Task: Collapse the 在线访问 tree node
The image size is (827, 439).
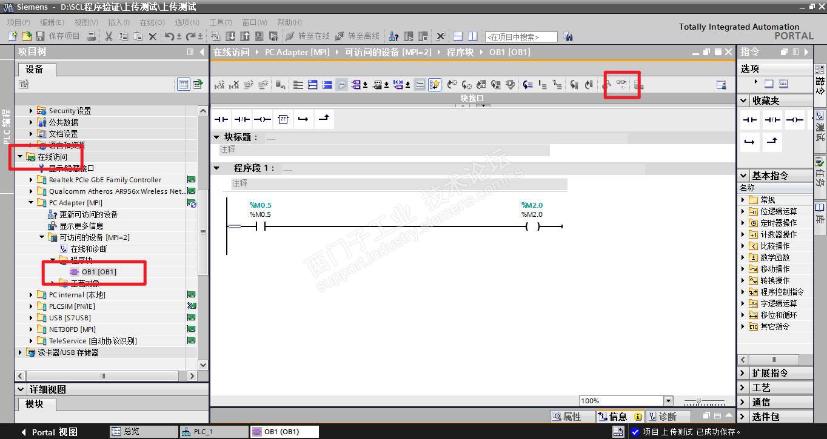Action: coord(21,157)
